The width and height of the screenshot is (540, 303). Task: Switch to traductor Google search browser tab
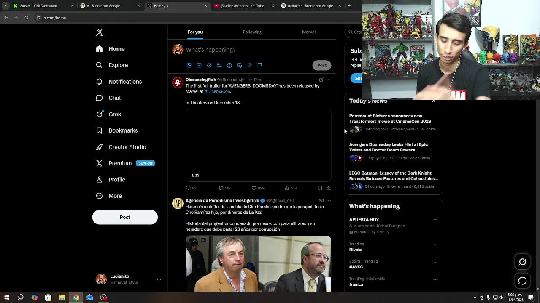pos(311,6)
